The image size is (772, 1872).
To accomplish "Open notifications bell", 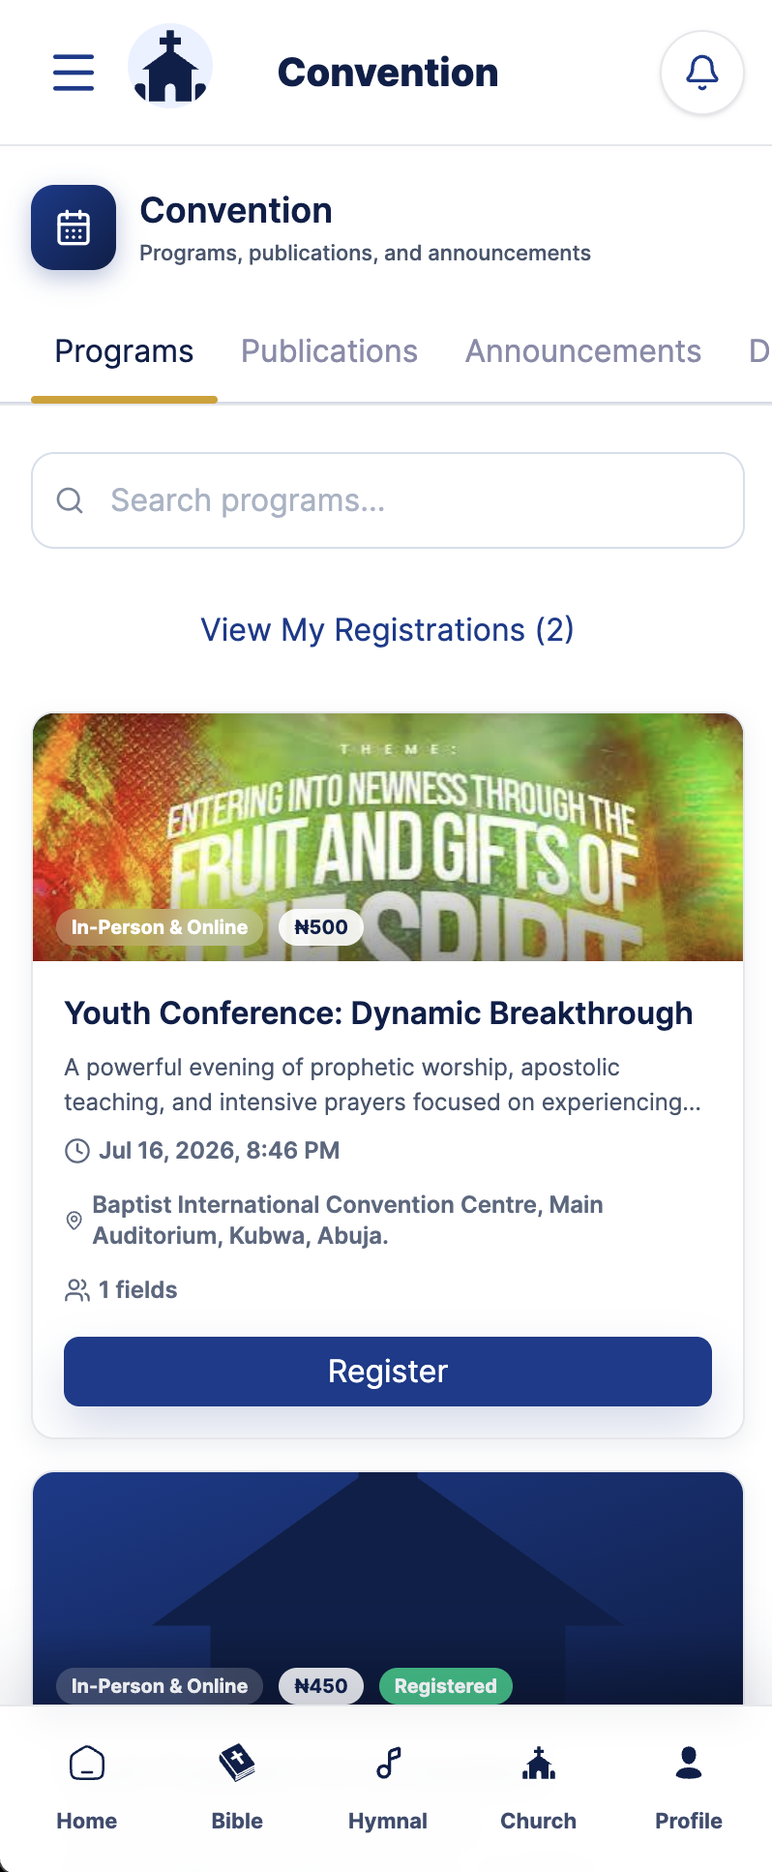I will (702, 73).
